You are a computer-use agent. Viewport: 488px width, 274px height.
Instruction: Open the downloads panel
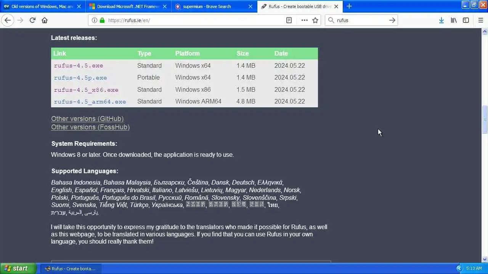click(x=441, y=20)
